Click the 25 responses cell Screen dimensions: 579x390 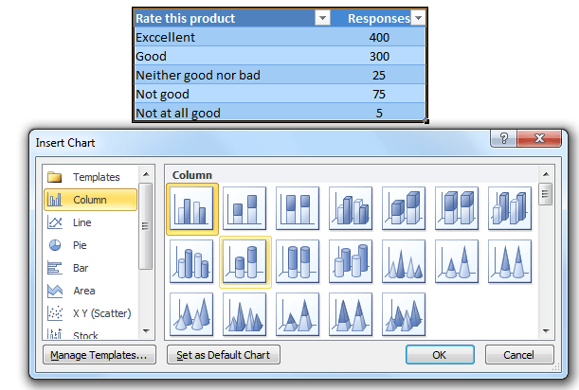(x=378, y=75)
